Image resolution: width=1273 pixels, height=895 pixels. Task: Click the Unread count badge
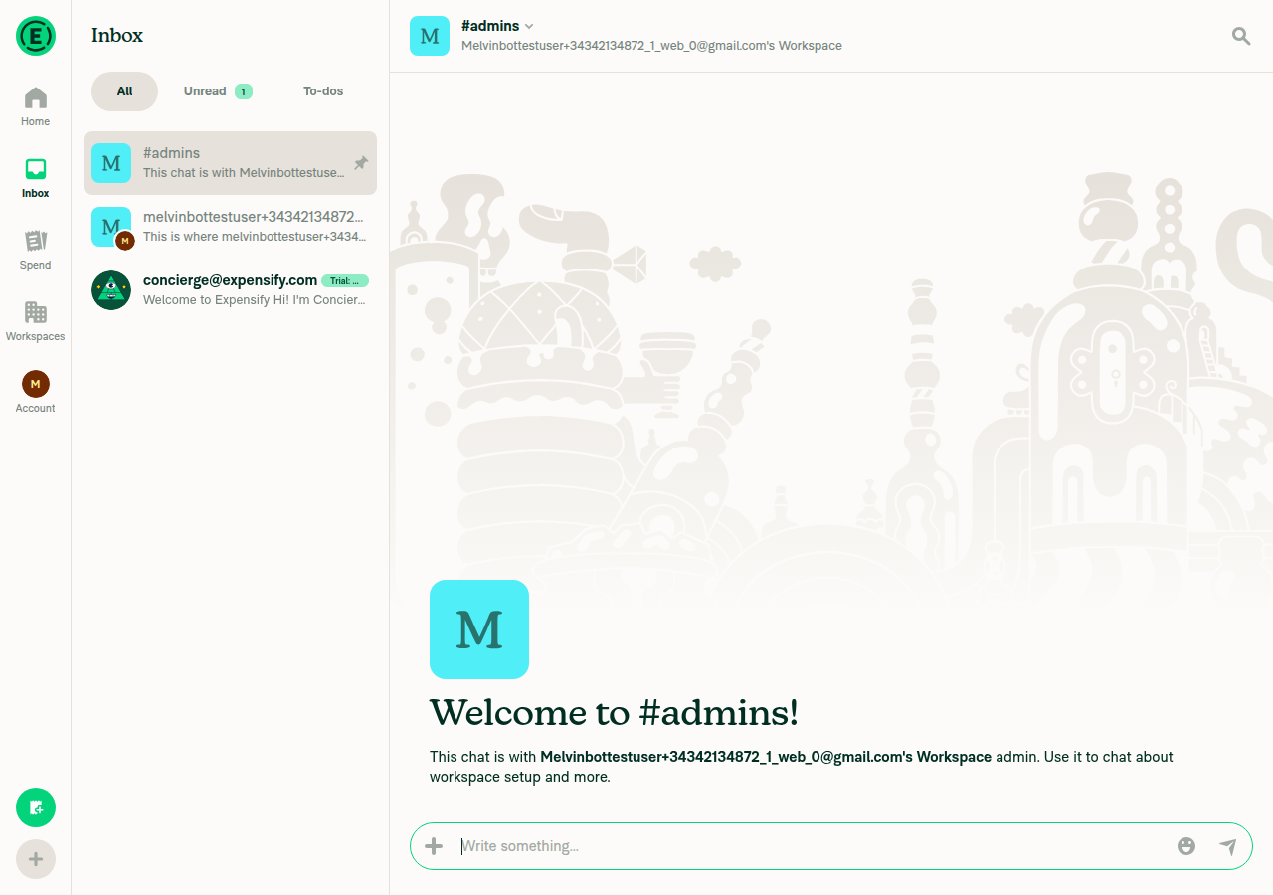point(244,91)
